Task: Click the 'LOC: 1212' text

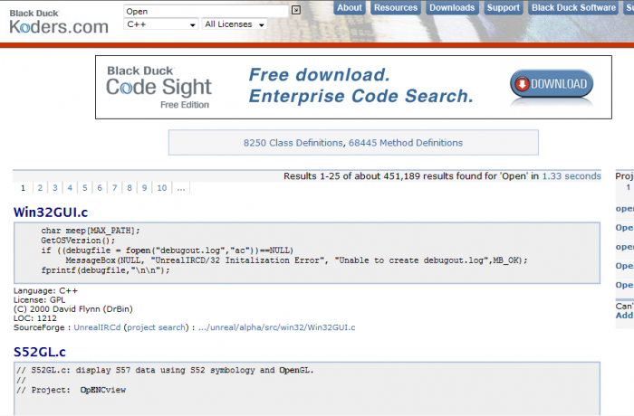Action: tap(35, 318)
